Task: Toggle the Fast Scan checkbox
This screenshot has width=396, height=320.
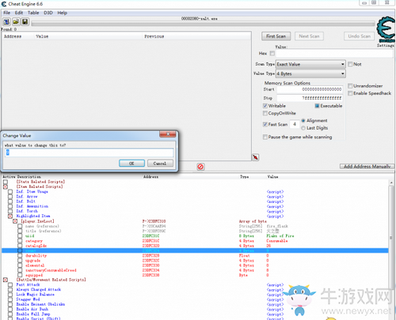Action: 265,124
